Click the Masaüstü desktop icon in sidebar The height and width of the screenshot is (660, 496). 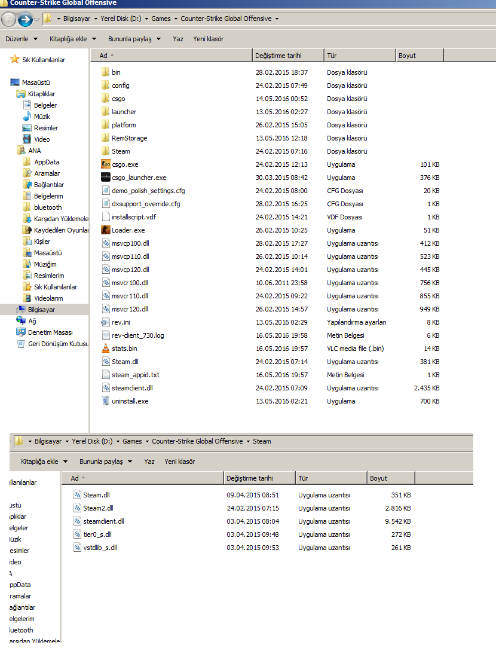click(15, 82)
